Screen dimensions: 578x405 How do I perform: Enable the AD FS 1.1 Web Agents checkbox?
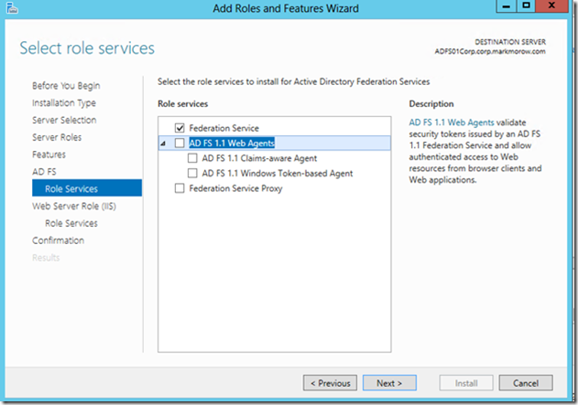pyautogui.click(x=180, y=144)
